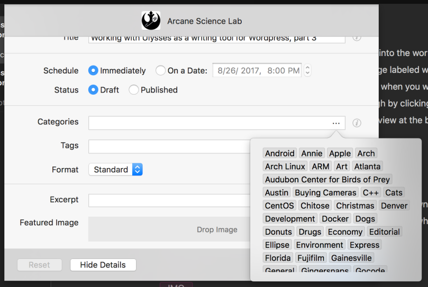Click the Title text field
428x287 pixels.
[217, 39]
